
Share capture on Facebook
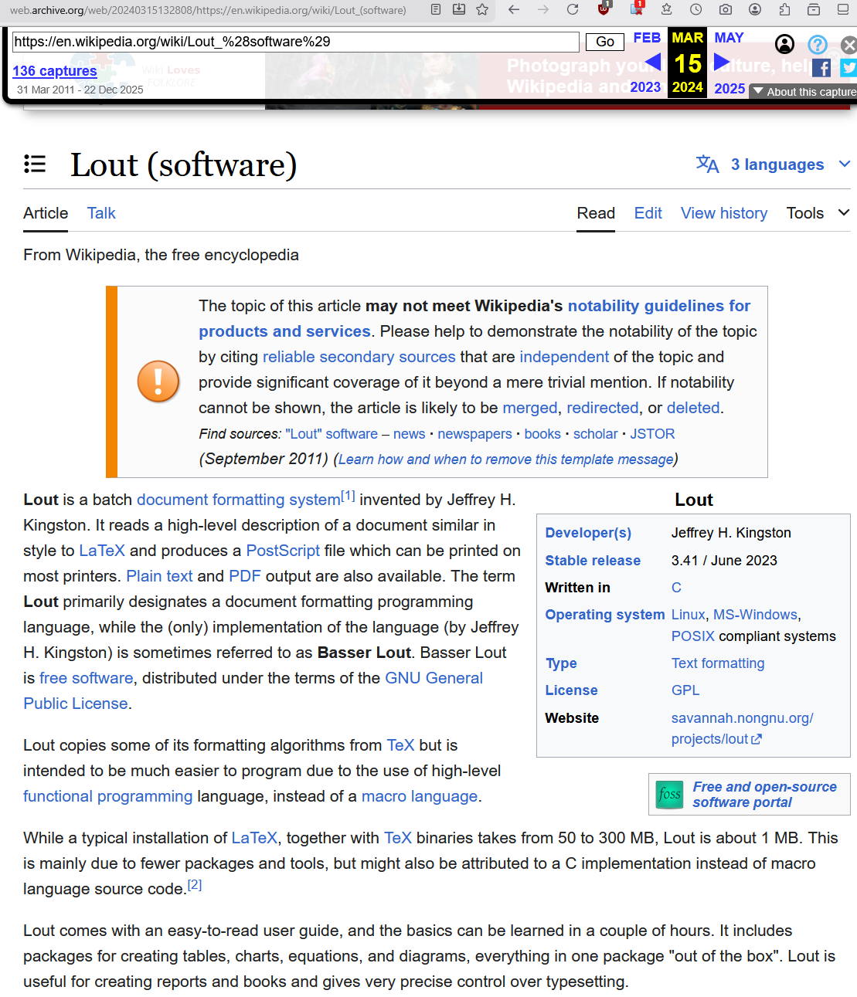[x=821, y=68]
